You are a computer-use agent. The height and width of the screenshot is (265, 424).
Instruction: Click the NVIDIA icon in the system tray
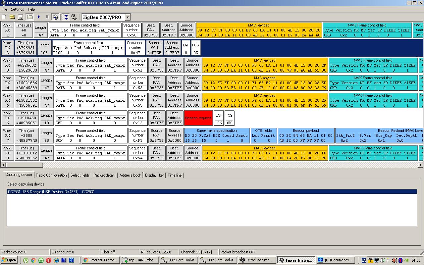[x=406, y=260]
